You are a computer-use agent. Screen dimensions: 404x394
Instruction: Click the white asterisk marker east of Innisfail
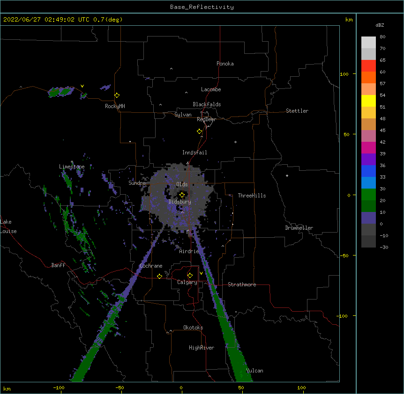[235, 142]
